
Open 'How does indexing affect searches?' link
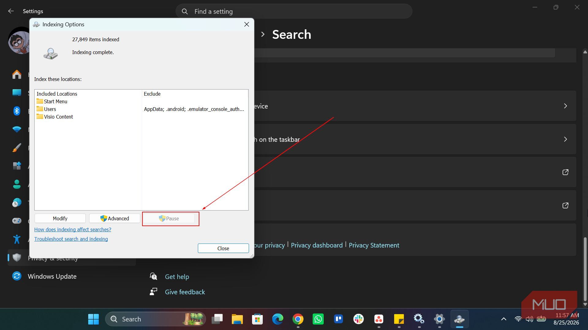coord(73,229)
